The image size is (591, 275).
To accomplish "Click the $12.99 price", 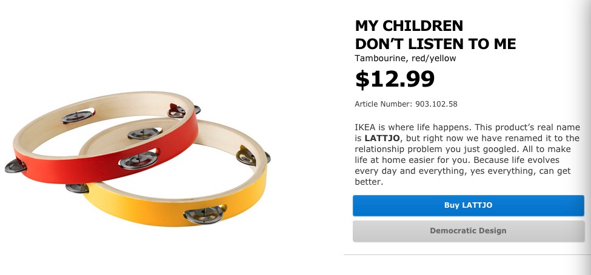I will pyautogui.click(x=395, y=79).
